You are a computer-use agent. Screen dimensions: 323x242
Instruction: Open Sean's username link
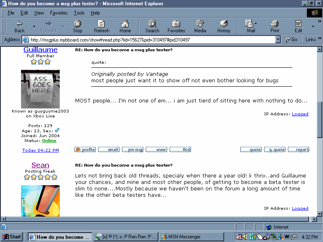tap(40, 165)
